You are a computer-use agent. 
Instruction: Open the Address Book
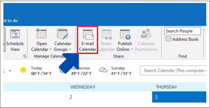point(182,39)
